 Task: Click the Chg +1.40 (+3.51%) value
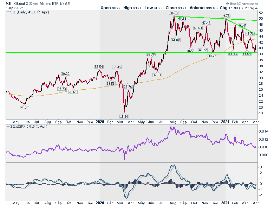[237, 8]
